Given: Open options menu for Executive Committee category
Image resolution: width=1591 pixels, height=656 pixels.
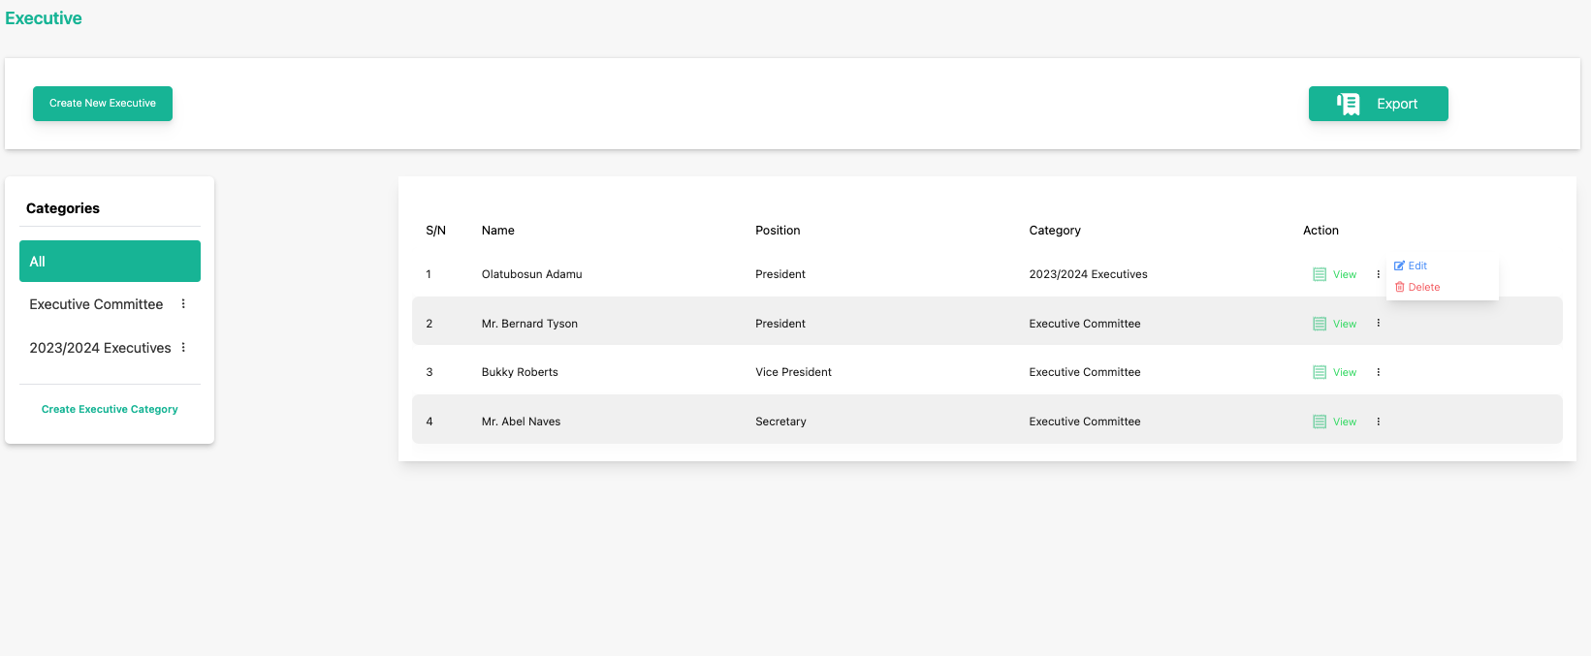Looking at the screenshot, I should pos(183,304).
